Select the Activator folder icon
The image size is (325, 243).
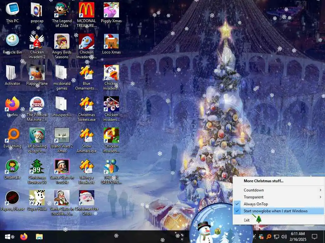point(12,75)
